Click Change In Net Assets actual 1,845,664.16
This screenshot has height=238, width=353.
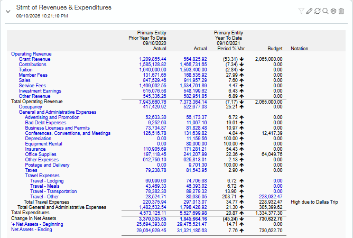point(193,219)
